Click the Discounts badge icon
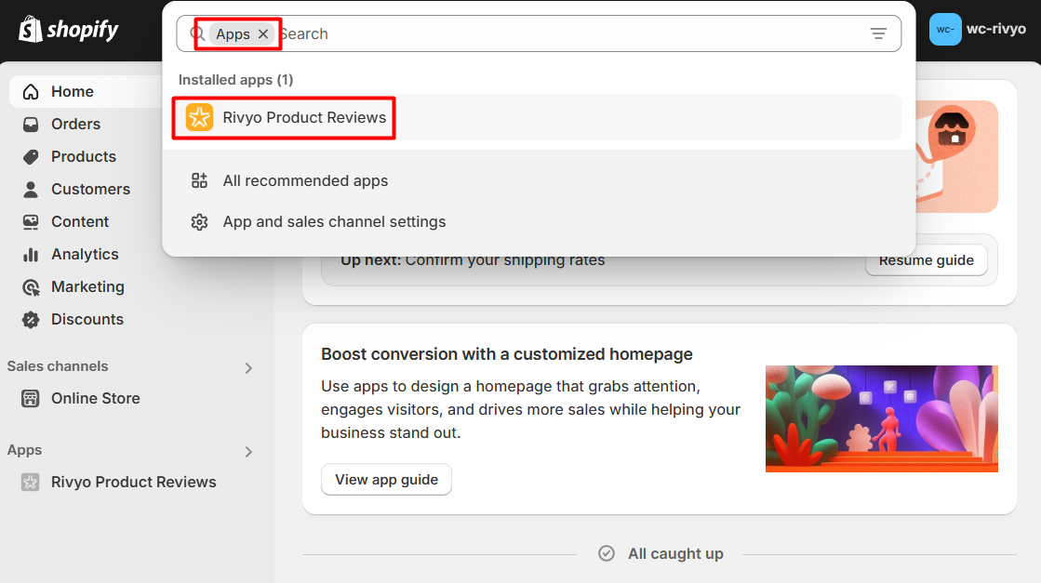Image resolution: width=1041 pixels, height=583 pixels. [x=31, y=319]
